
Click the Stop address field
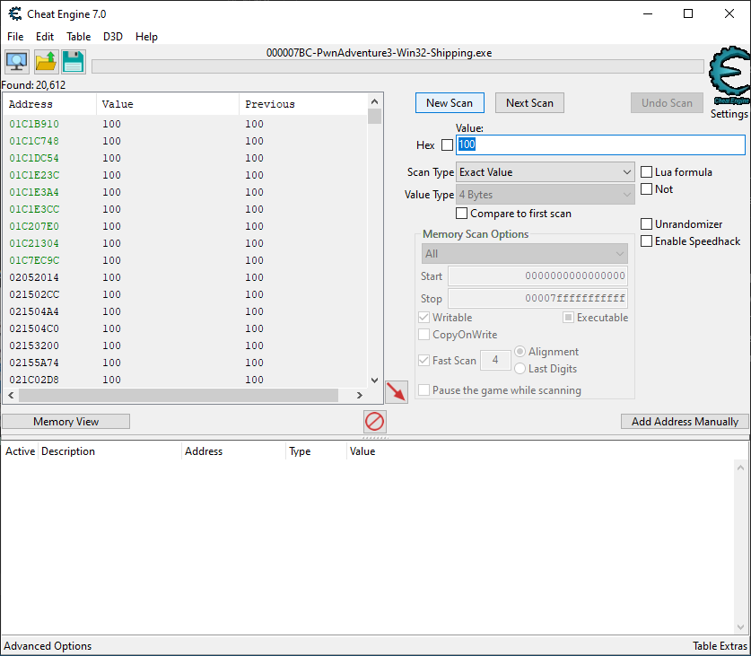537,298
